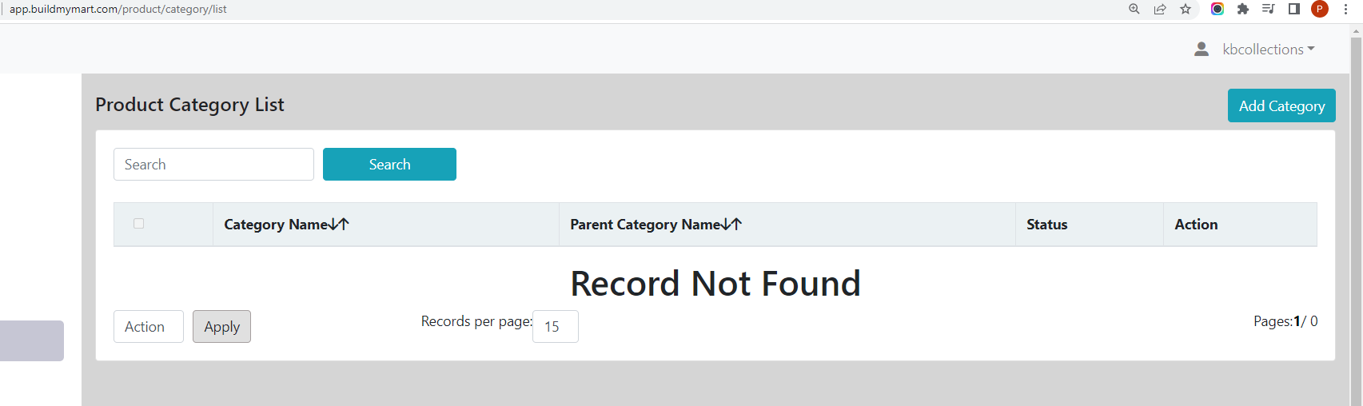The width and height of the screenshot is (1363, 406).
Task: Open the browser three-dot menu
Action: [1346, 9]
